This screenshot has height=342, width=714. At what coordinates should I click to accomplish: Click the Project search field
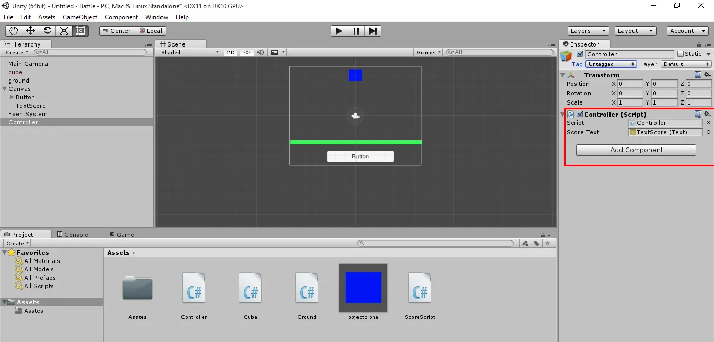tap(435, 243)
